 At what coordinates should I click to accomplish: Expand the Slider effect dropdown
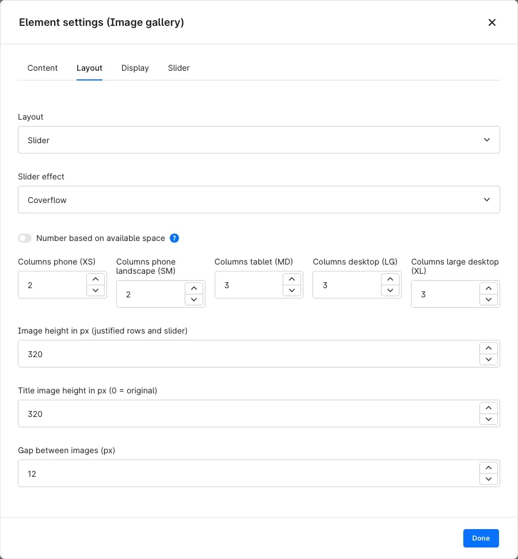258,200
